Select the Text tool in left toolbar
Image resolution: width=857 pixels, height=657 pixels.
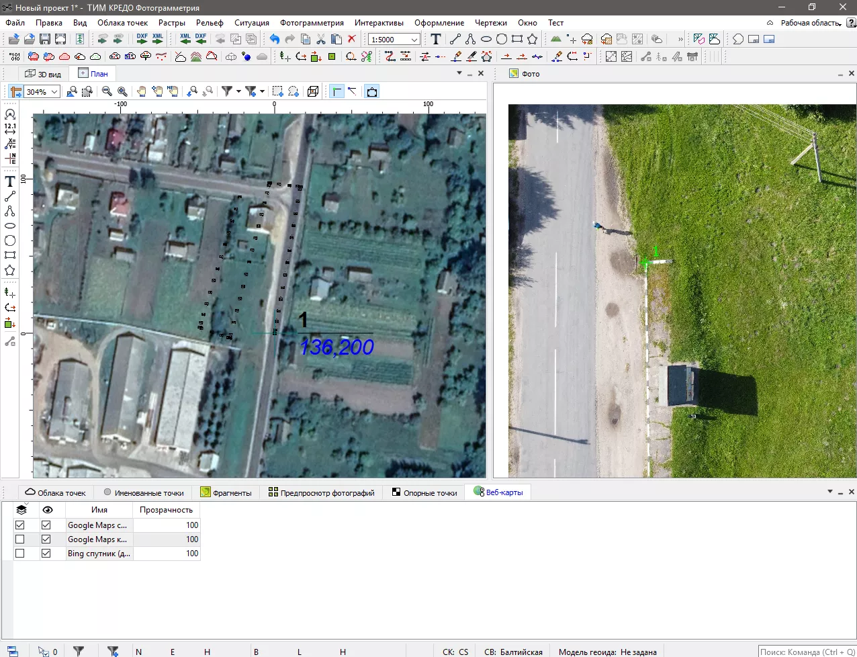pos(10,182)
